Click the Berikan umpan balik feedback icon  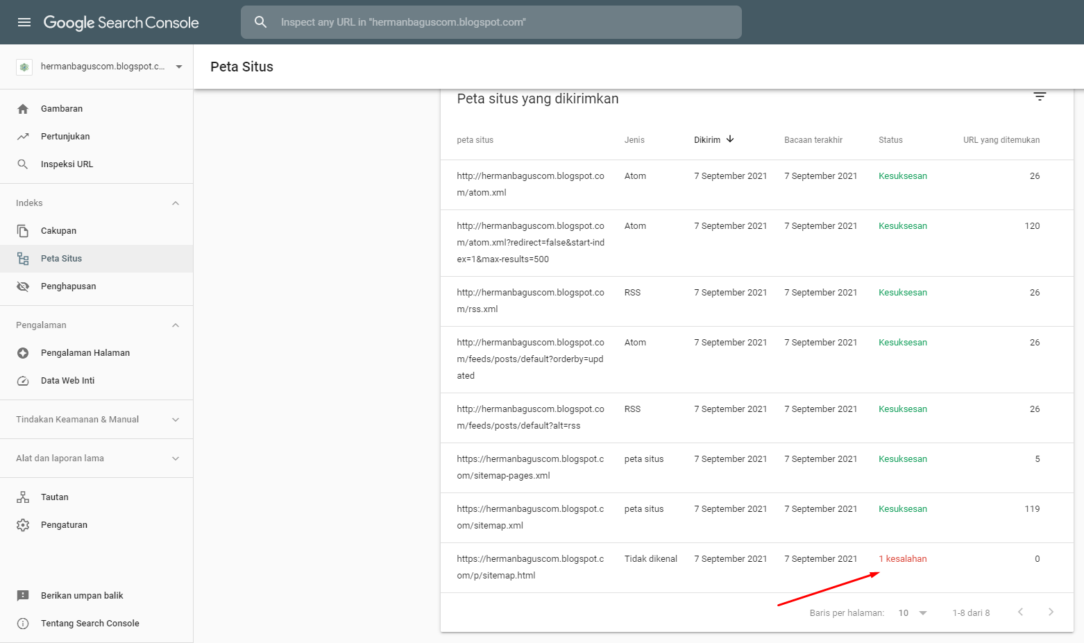[23, 596]
